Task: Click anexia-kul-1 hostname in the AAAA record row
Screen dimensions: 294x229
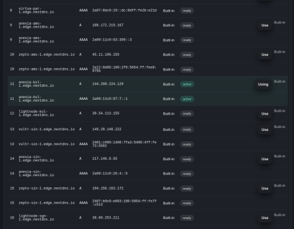Action: click(36, 99)
